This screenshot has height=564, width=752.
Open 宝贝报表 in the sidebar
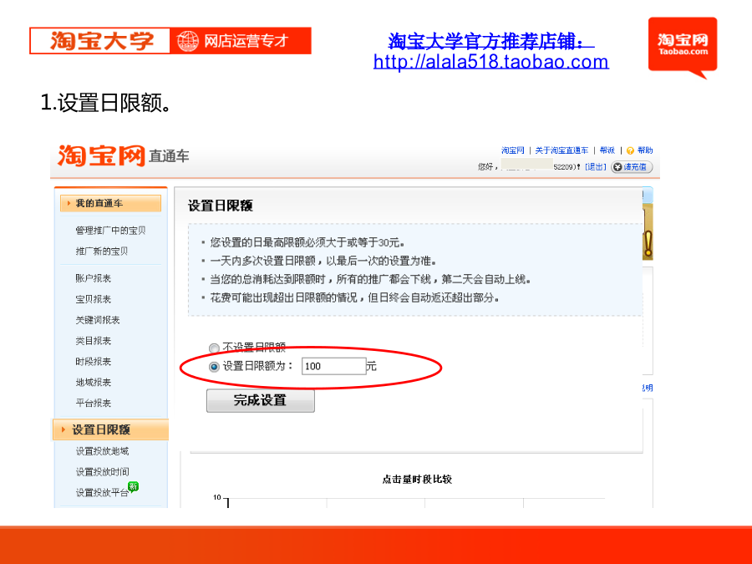(x=93, y=299)
